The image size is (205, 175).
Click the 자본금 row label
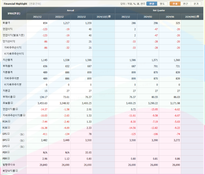[6, 90]
